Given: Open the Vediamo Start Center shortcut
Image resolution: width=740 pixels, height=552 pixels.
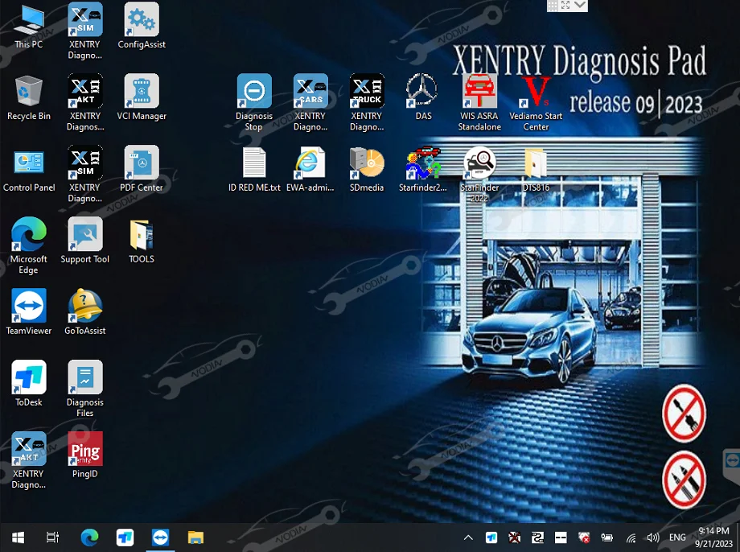Looking at the screenshot, I should tap(536, 102).
